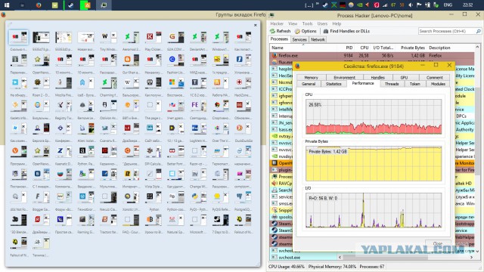The width and height of the screenshot is (484, 272).
Task: Switch to the Services tab
Action: [x=299, y=39]
